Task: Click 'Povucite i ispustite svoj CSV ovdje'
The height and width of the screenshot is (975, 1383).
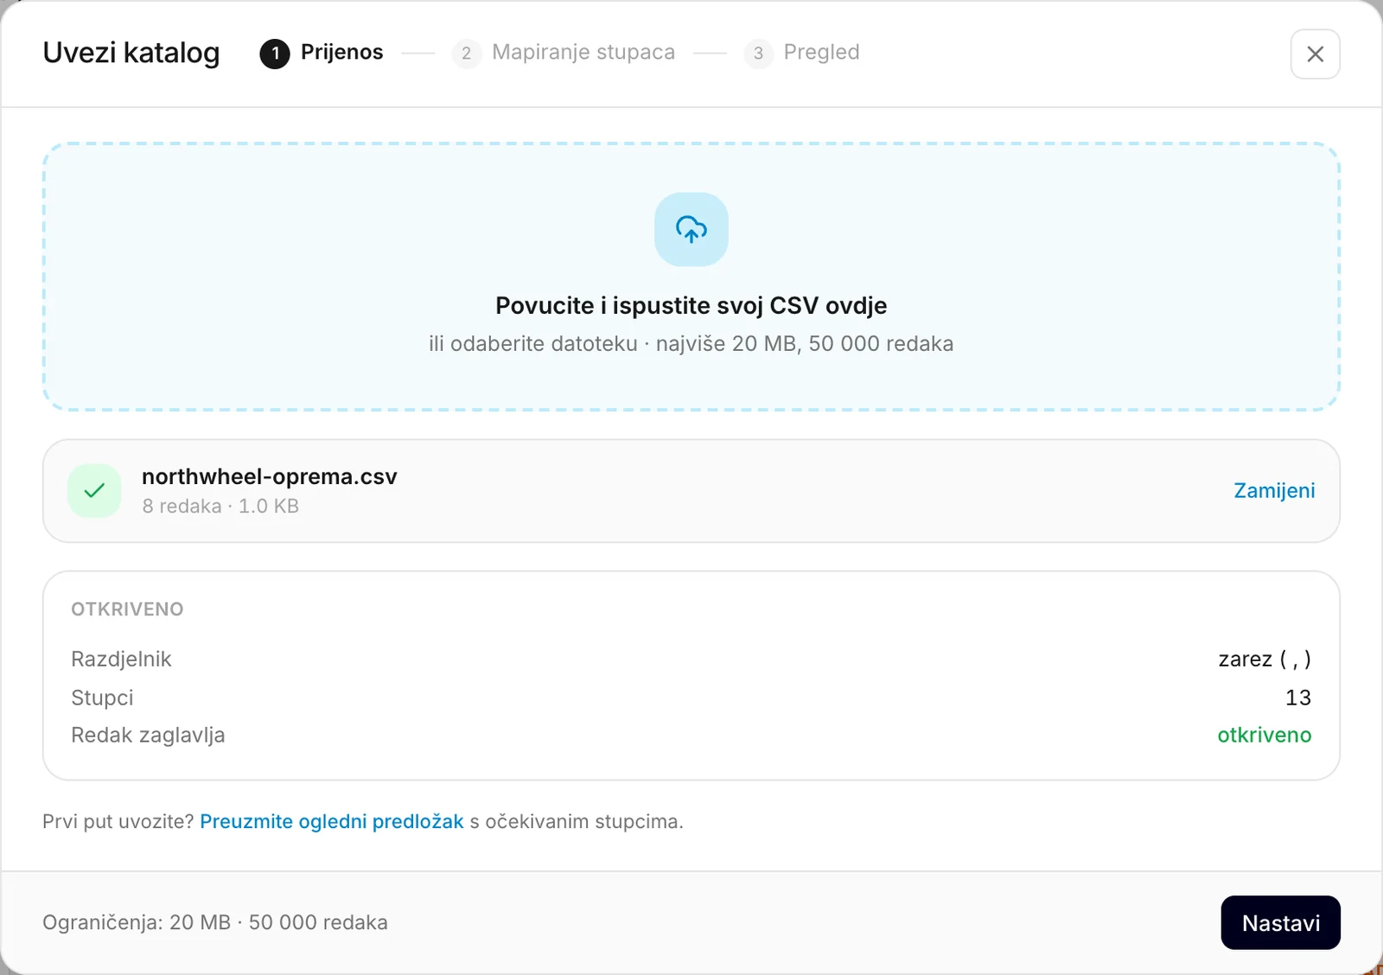Action: (x=691, y=305)
